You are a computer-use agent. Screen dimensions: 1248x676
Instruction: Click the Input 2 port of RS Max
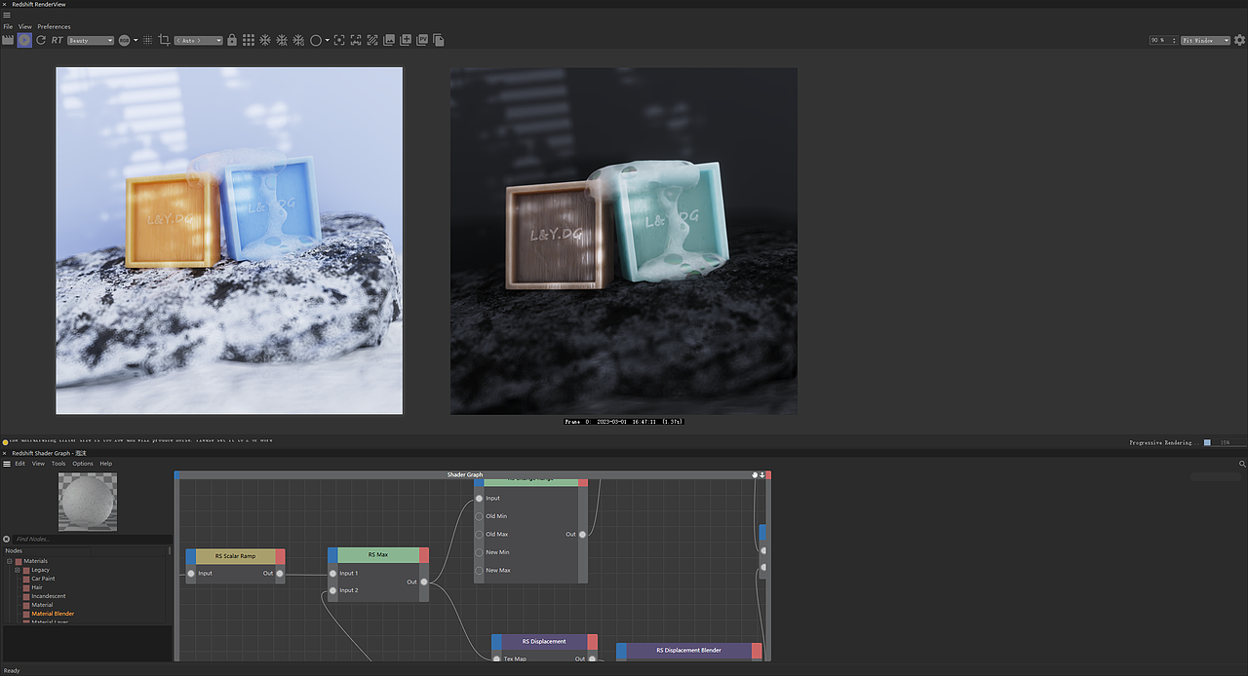pos(332,590)
